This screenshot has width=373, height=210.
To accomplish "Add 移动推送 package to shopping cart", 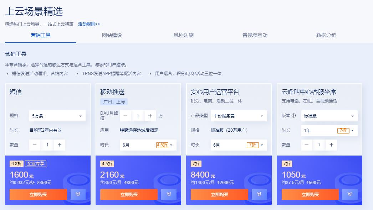I will point(169,195).
